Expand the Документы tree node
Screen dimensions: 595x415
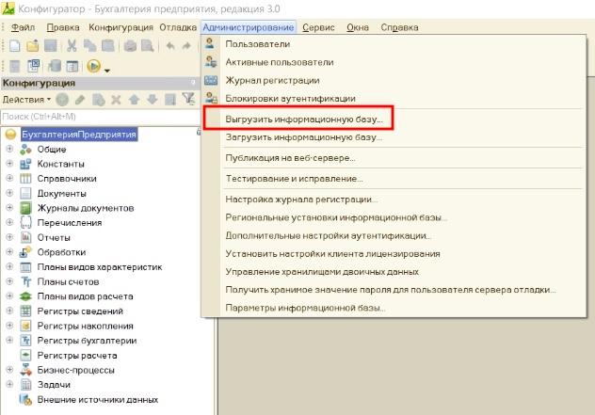pyautogui.click(x=9, y=193)
